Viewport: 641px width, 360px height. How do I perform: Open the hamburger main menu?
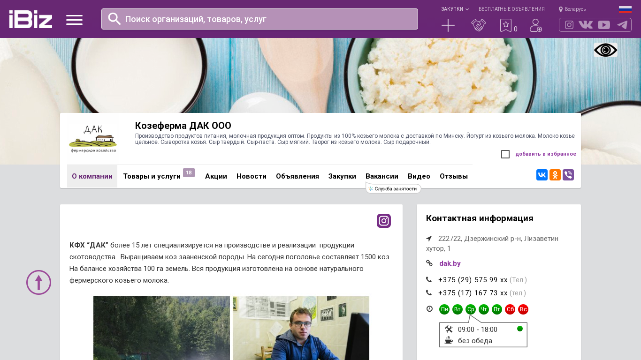[x=74, y=20]
